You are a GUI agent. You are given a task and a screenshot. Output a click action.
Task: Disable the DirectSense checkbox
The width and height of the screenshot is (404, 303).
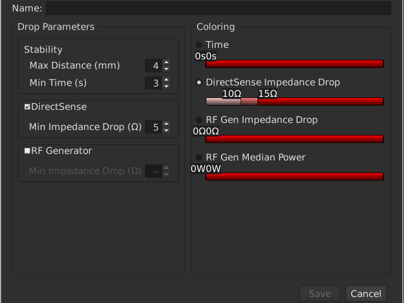(x=27, y=107)
